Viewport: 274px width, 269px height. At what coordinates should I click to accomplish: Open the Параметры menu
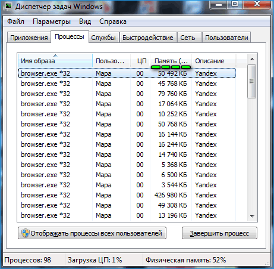pos(52,21)
